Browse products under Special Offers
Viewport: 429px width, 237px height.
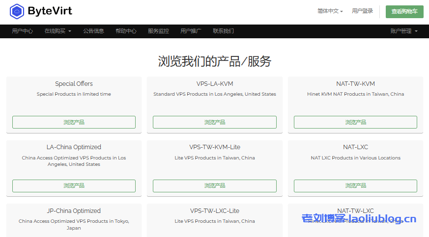(74, 122)
